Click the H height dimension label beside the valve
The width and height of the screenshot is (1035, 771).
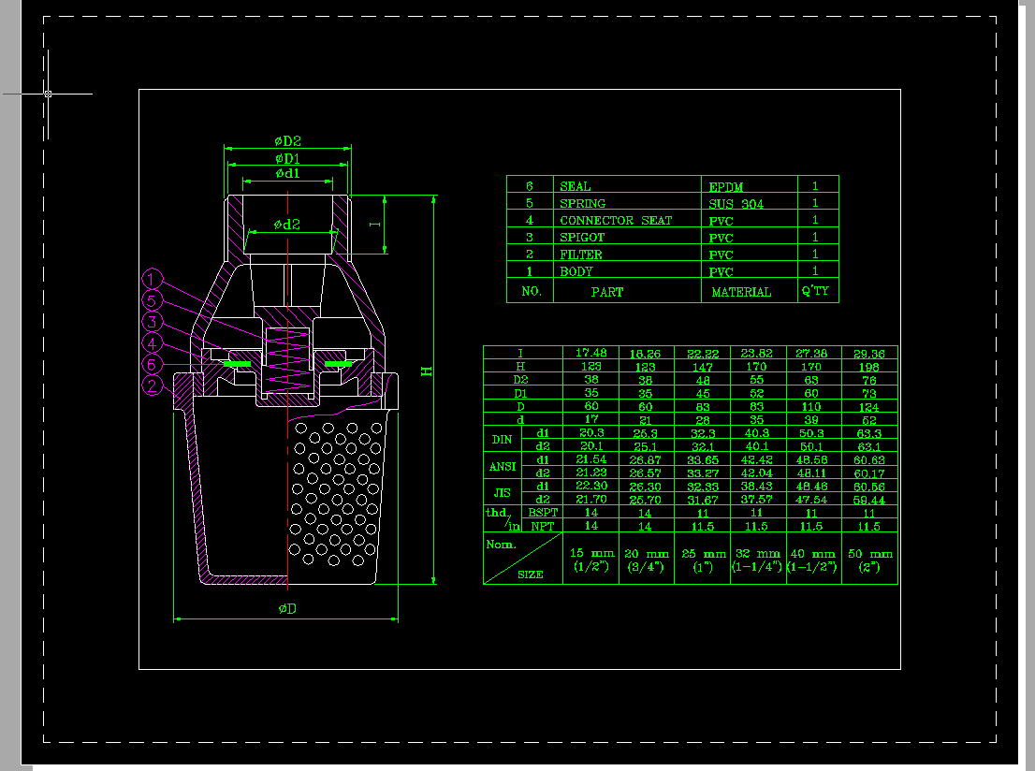(x=427, y=371)
